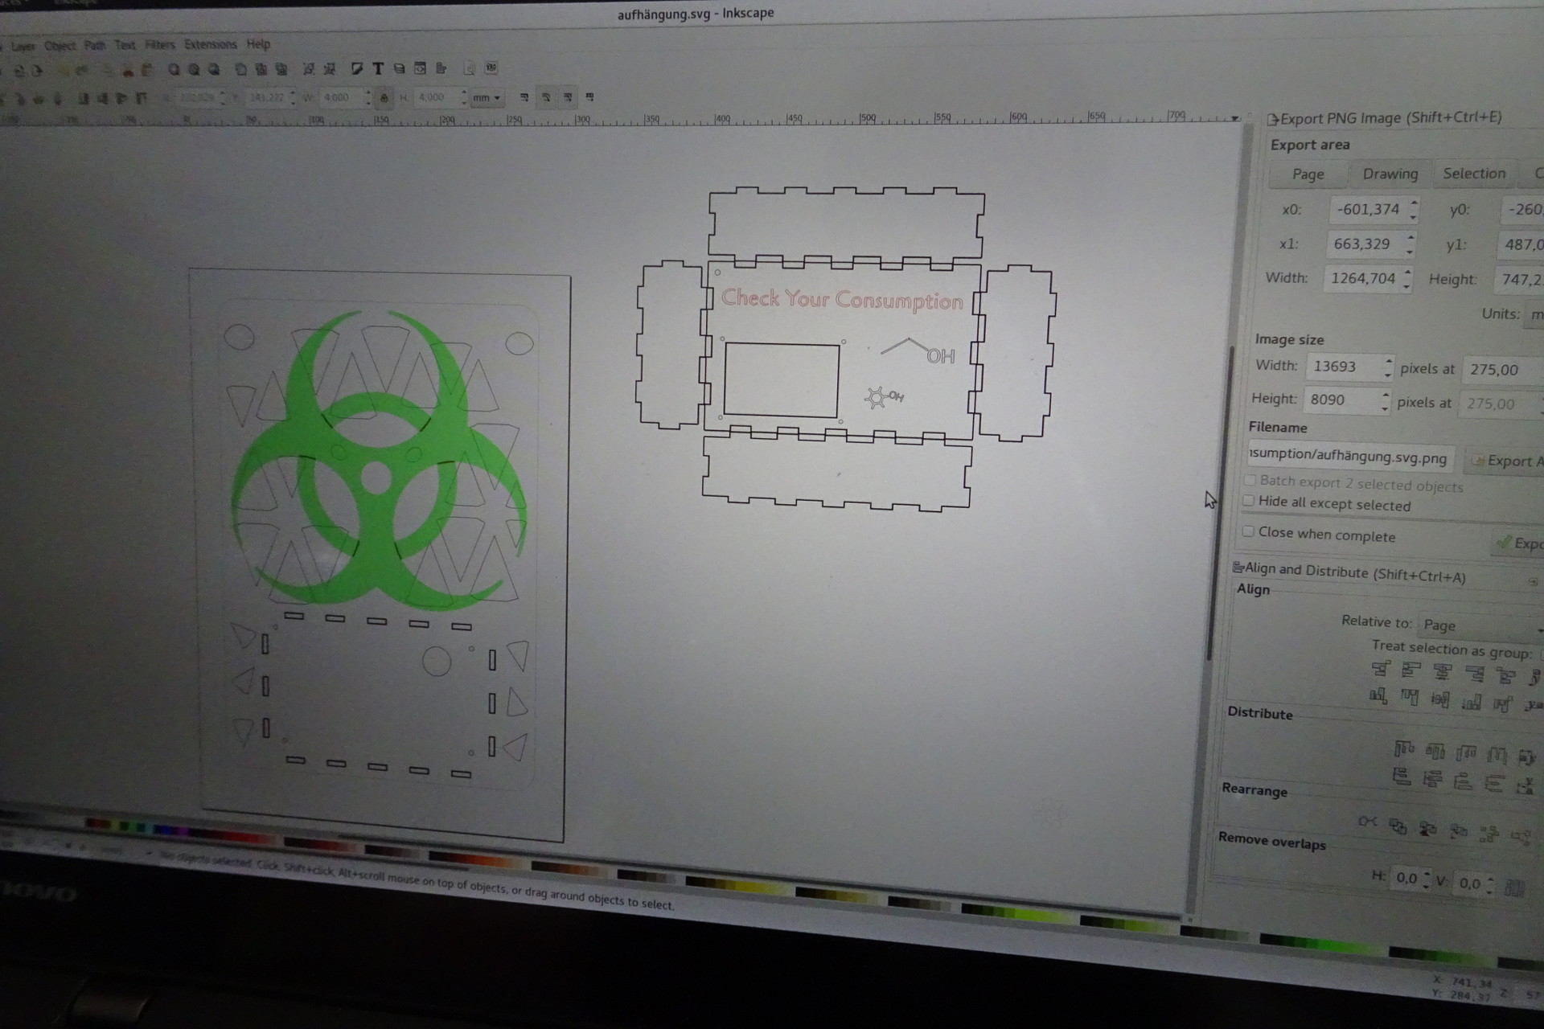The image size is (1544, 1029).
Task: Select the Page export area button
Action: pyautogui.click(x=1308, y=174)
